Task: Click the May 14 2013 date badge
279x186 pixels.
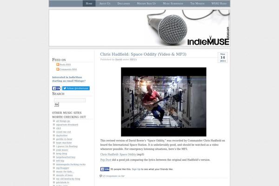Action: tap(223, 58)
